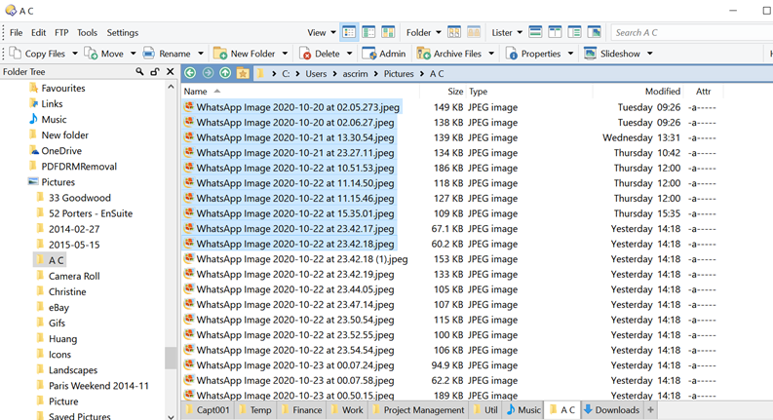The width and height of the screenshot is (773, 420).
Task: Select the Details view mode icon
Action: (349, 32)
